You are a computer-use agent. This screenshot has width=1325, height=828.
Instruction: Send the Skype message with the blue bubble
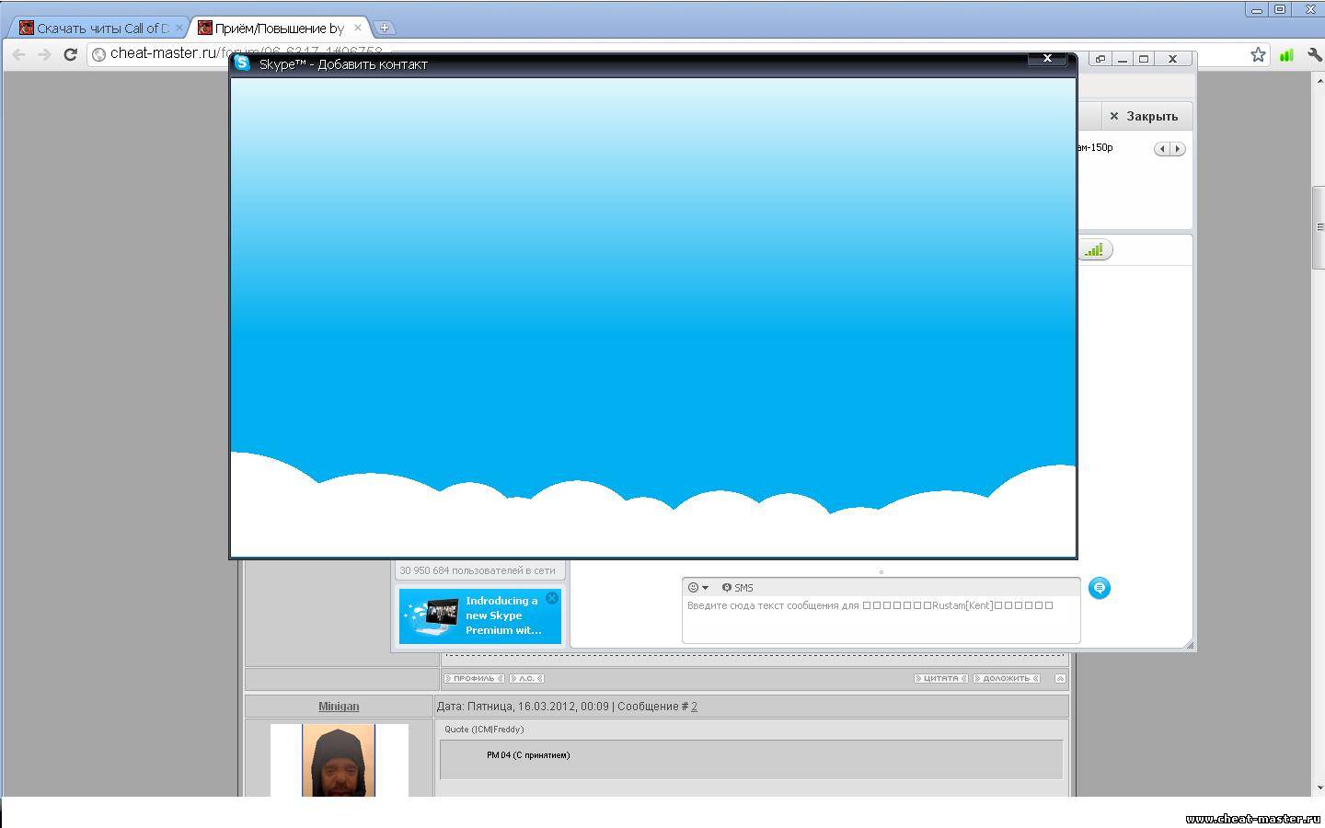[x=1099, y=588]
